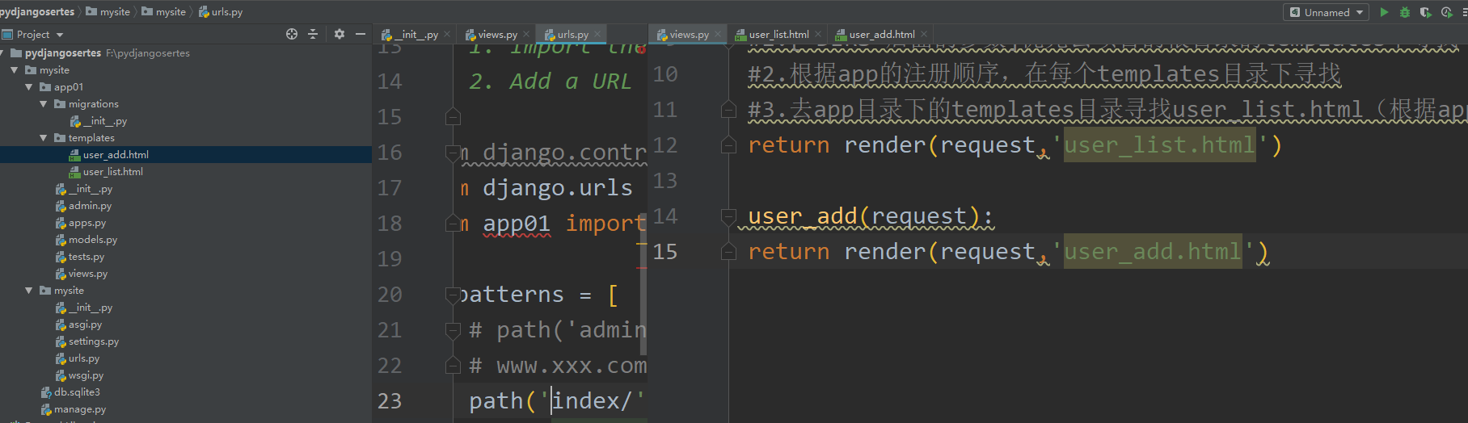The height and width of the screenshot is (423, 1468).
Task: Select urls.py in the project tree
Action: (x=84, y=358)
